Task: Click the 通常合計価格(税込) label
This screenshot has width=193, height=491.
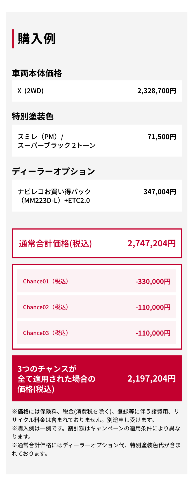Action: coord(55,244)
